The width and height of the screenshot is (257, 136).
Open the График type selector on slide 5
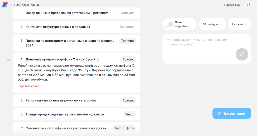128,100
